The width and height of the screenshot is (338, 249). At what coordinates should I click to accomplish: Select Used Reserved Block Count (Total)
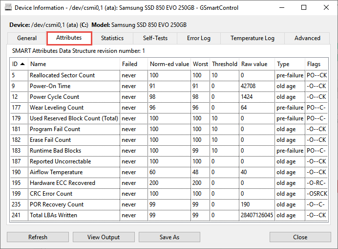[169, 118]
